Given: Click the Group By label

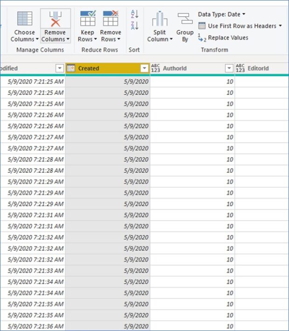Looking at the screenshot, I should [x=185, y=35].
